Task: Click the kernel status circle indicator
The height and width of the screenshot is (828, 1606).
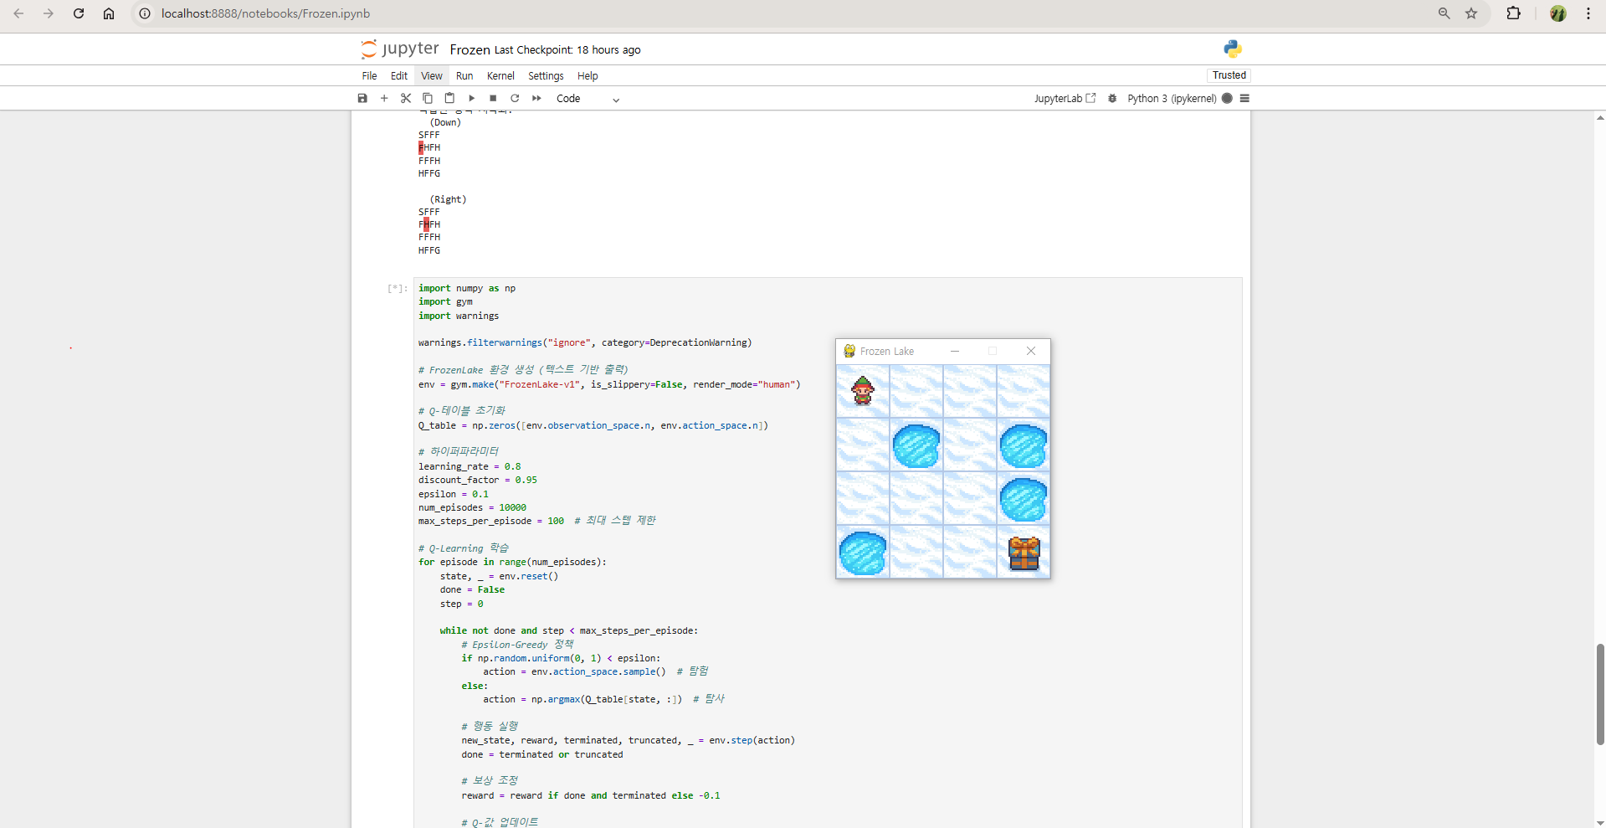Action: (x=1227, y=98)
